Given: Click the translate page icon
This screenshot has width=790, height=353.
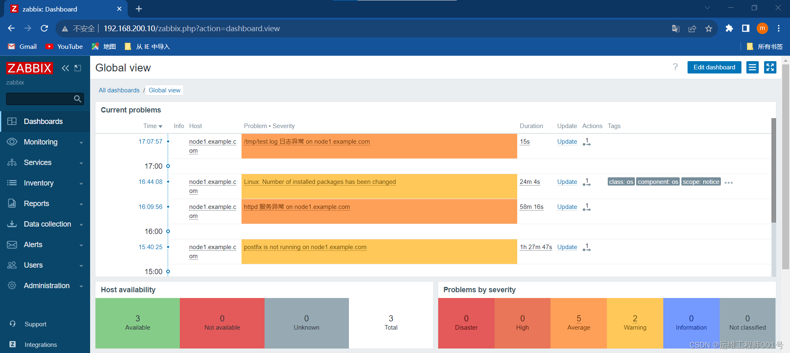Looking at the screenshot, I should 676,28.
